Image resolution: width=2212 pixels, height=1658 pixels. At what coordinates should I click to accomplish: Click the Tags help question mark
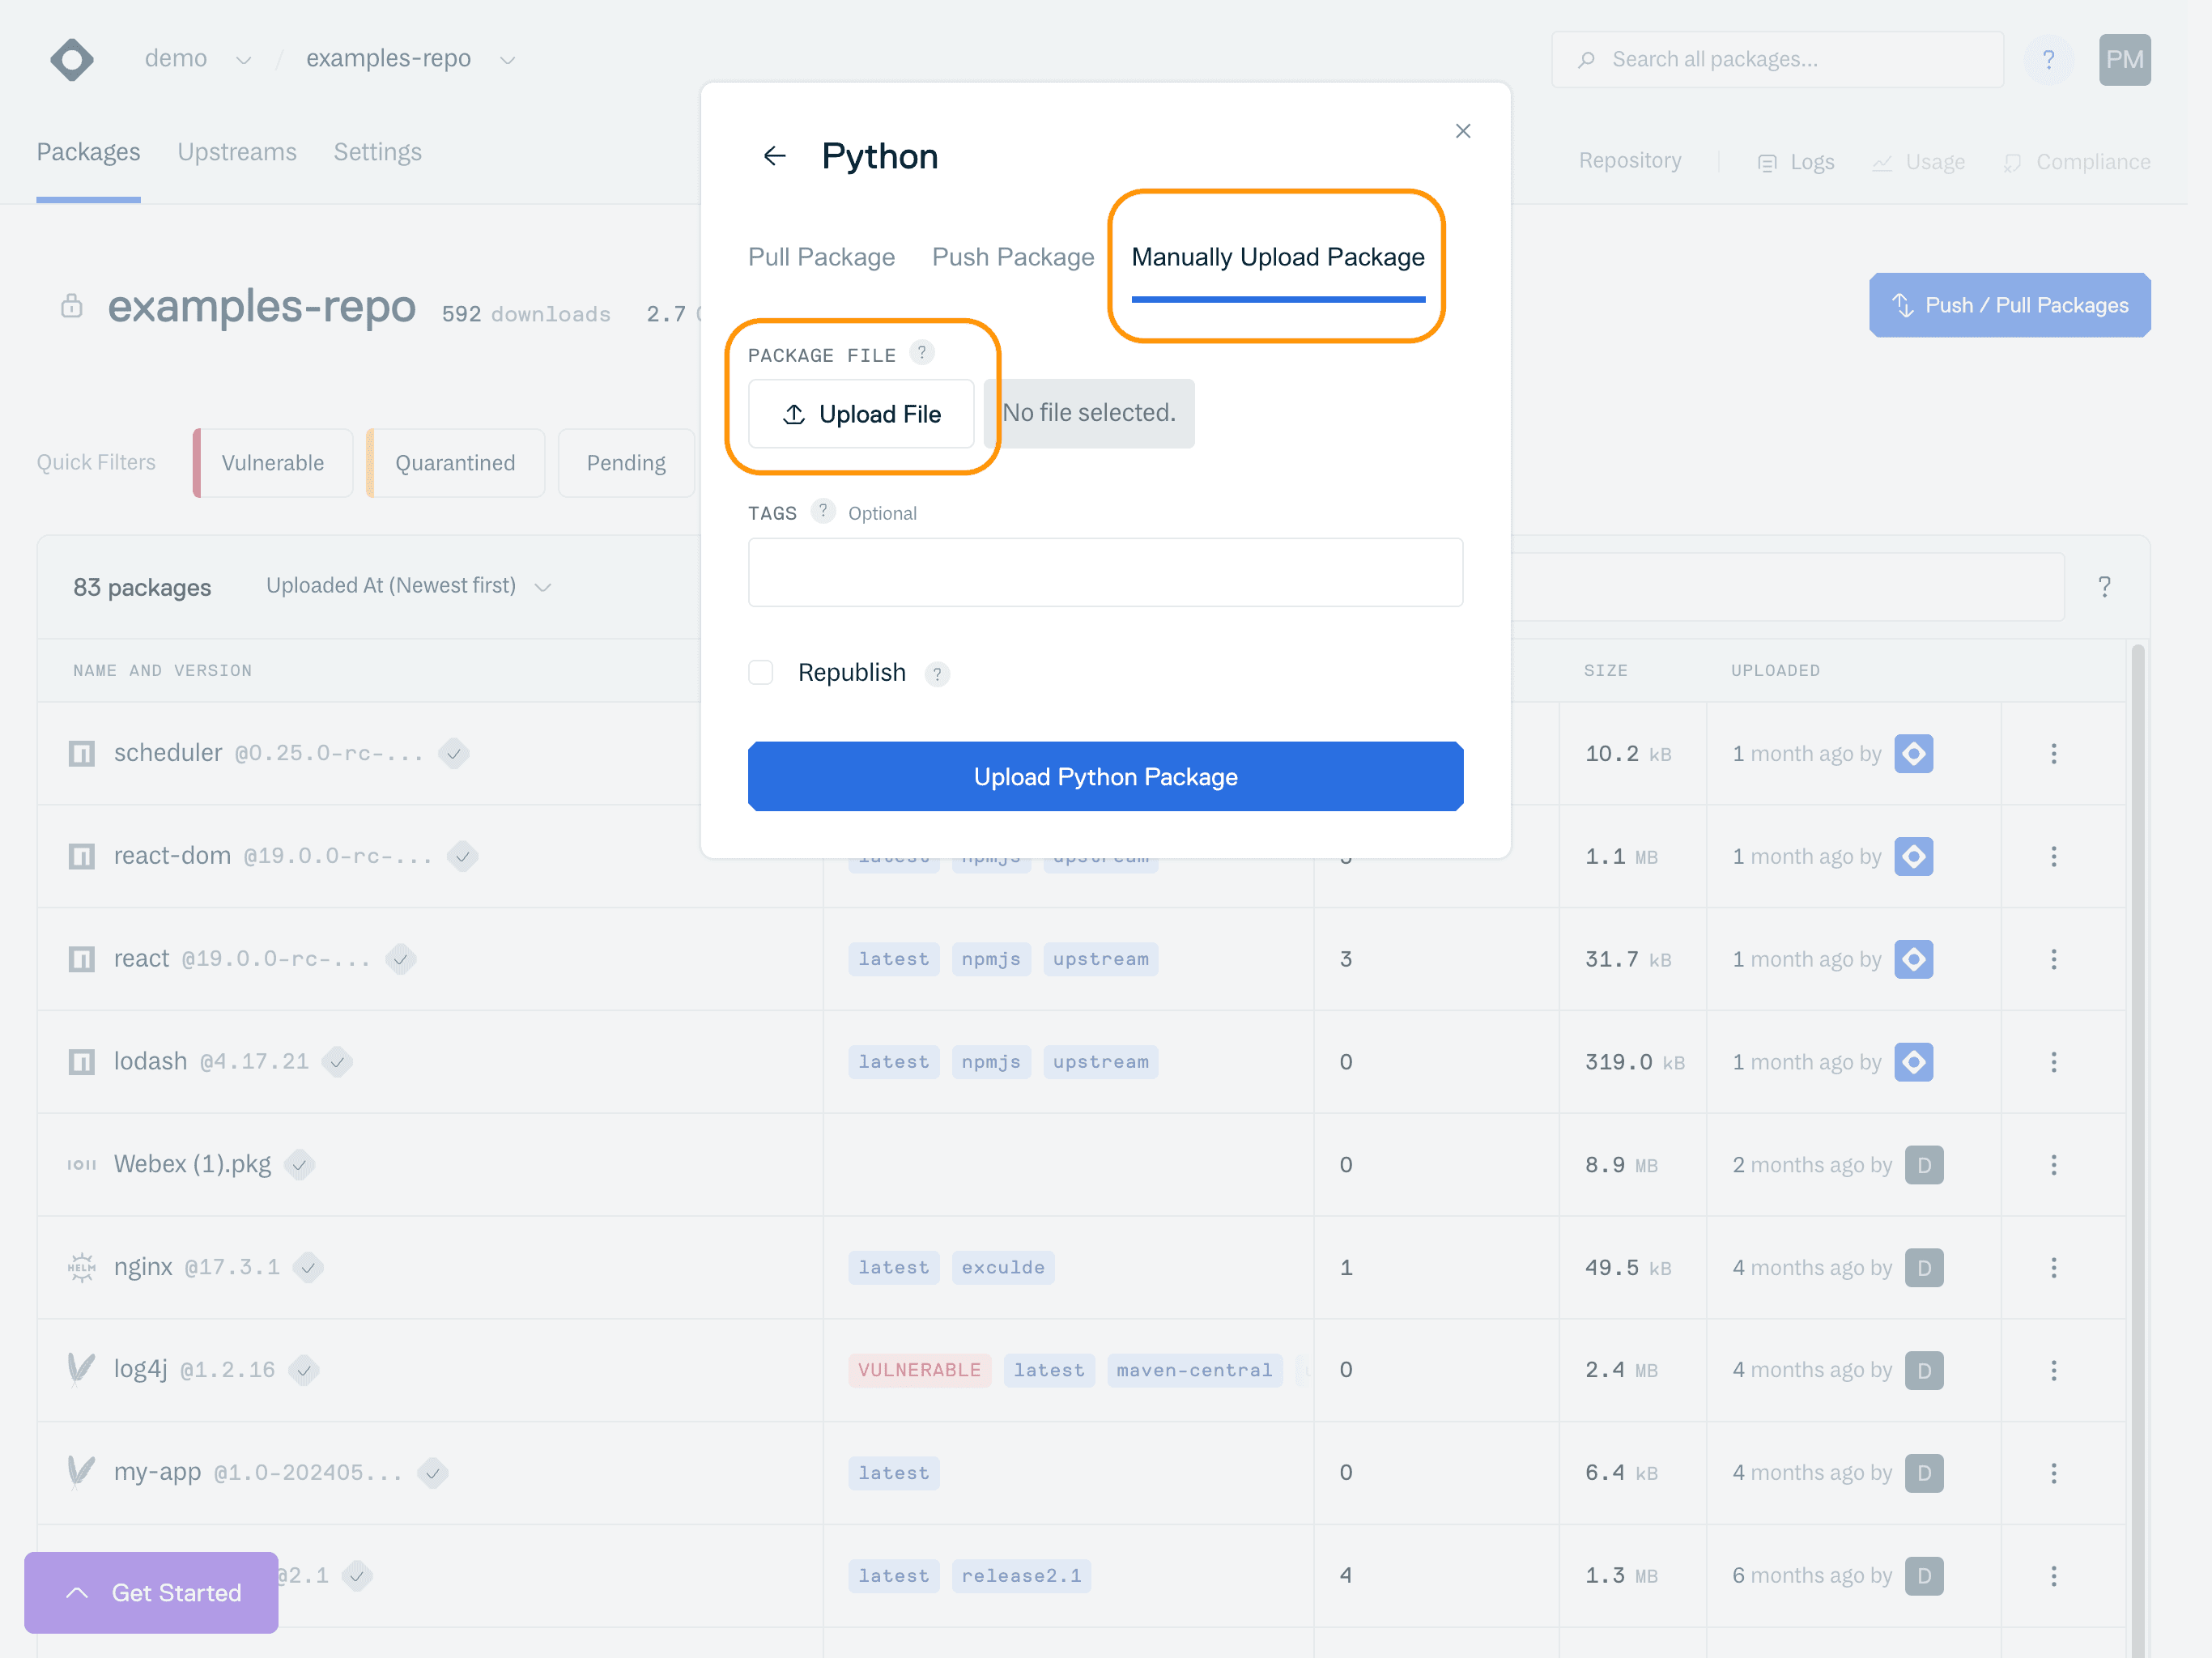[x=822, y=511]
